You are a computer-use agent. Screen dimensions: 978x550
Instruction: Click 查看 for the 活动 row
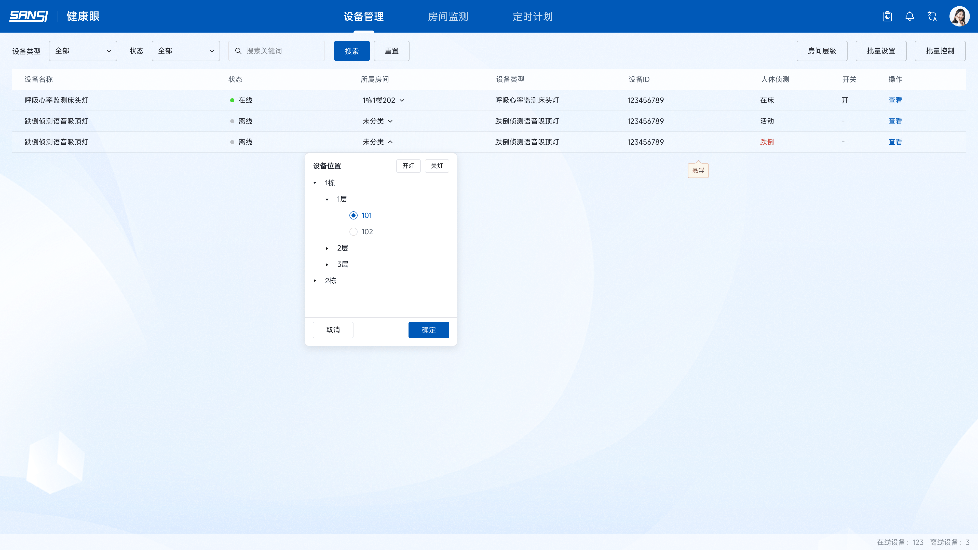(x=895, y=121)
